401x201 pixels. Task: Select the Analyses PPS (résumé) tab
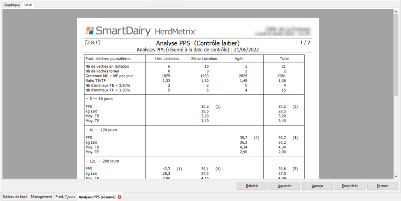(97, 197)
